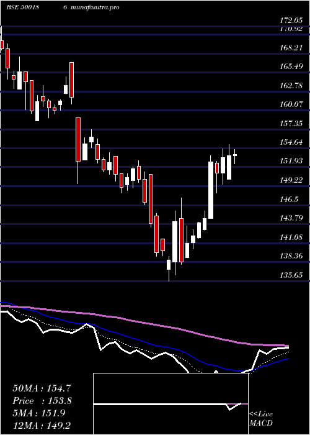Click the 151.93 price level label
Viewport: 310px width, 435px height.
pyautogui.click(x=290, y=161)
